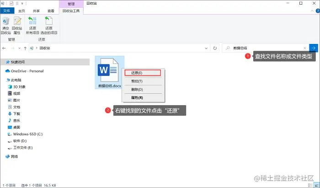Click the 管理 contextual tab header
Viewport: 320px width, 188px height.
tap(71, 4)
